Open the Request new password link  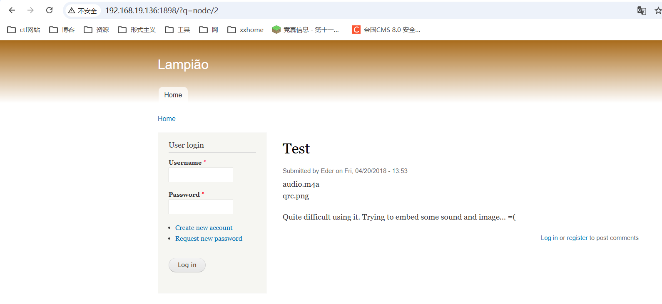[209, 238]
